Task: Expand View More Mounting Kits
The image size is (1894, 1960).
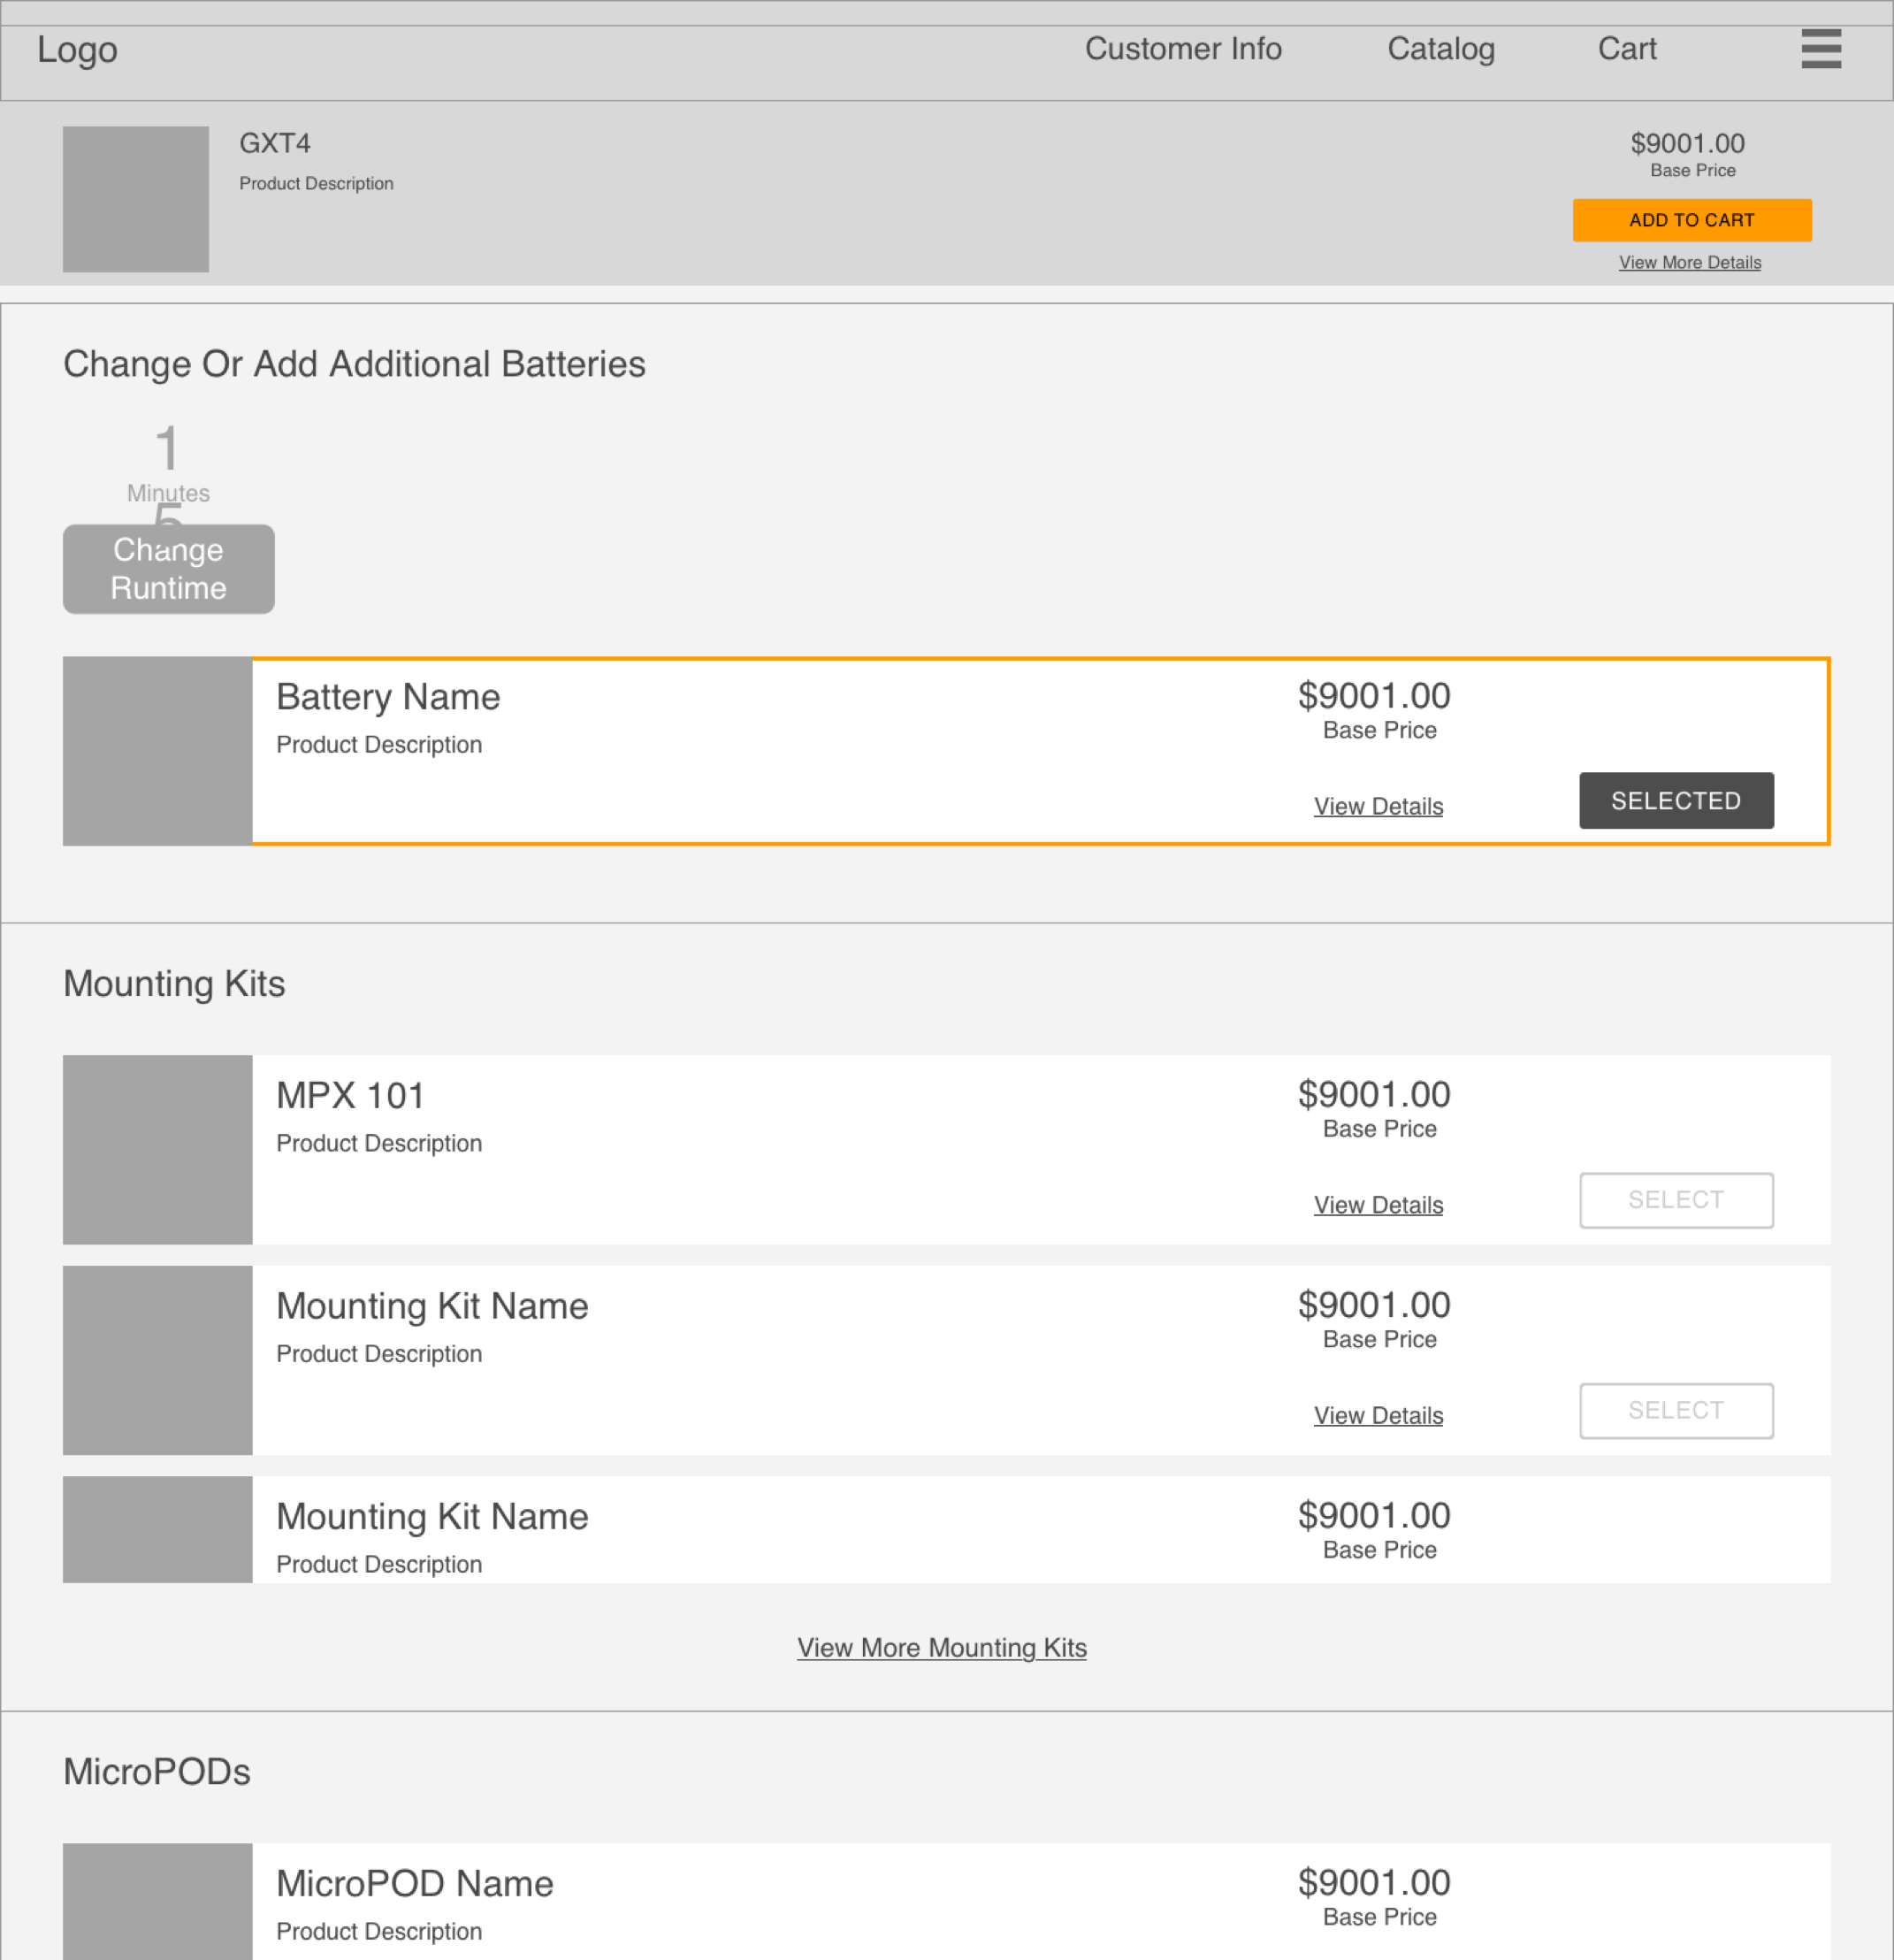Action: (942, 1648)
